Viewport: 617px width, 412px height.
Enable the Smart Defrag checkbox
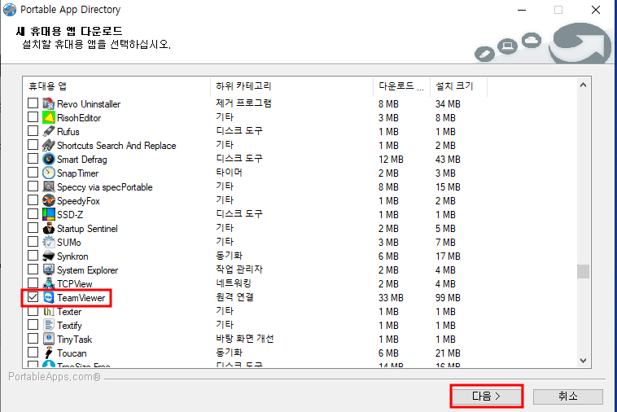click(33, 159)
